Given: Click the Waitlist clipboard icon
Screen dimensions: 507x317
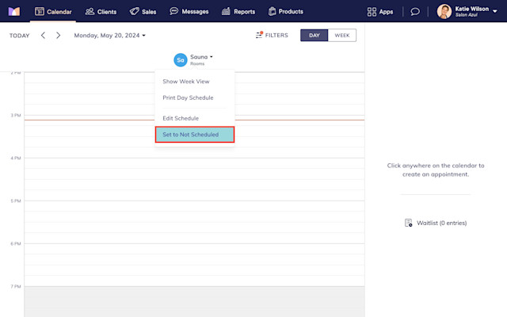Looking at the screenshot, I should coord(409,223).
